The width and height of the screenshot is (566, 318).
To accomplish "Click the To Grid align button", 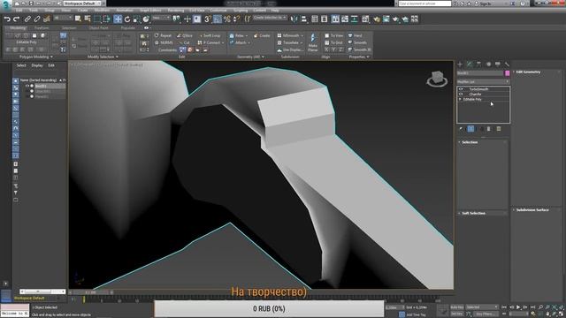I will pyautogui.click(x=334, y=42).
